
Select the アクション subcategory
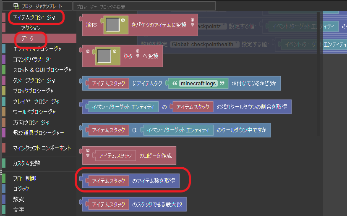(x=31, y=28)
